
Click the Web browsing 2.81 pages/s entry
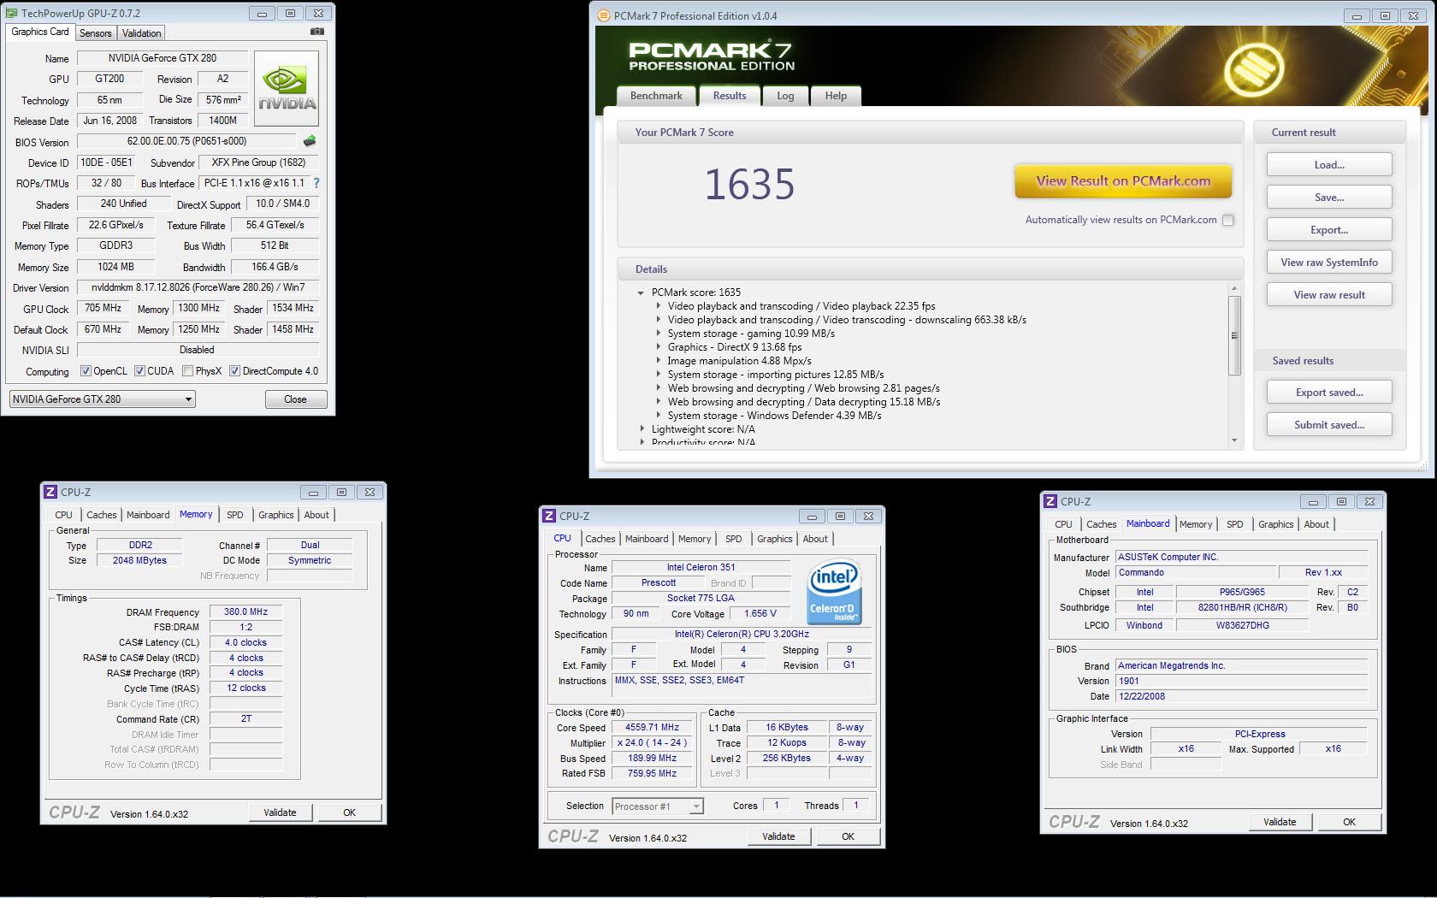(803, 388)
